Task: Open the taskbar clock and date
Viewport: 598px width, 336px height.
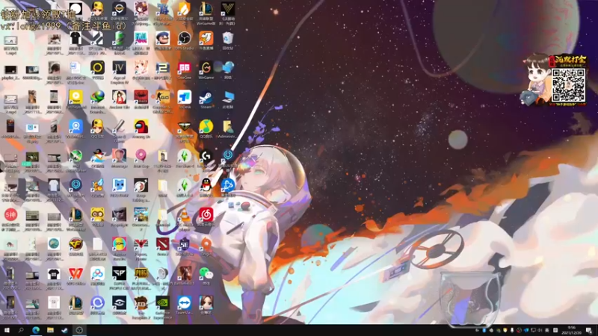Action: [571, 330]
